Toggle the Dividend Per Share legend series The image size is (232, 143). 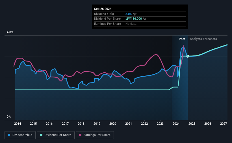[56, 135]
